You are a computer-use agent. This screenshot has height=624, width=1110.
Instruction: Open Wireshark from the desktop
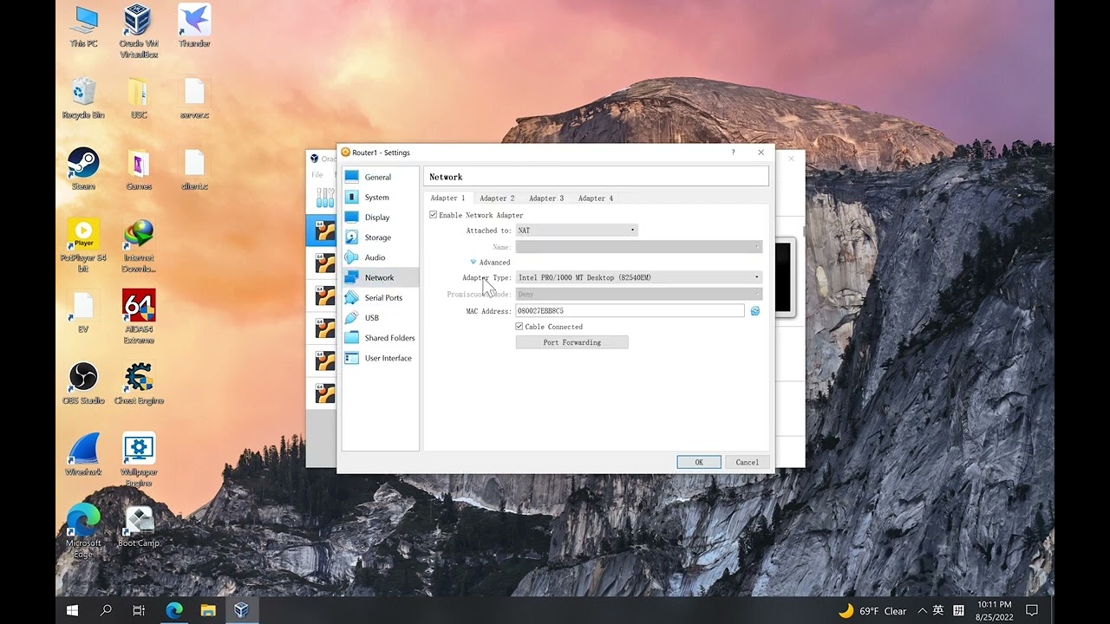click(x=83, y=454)
